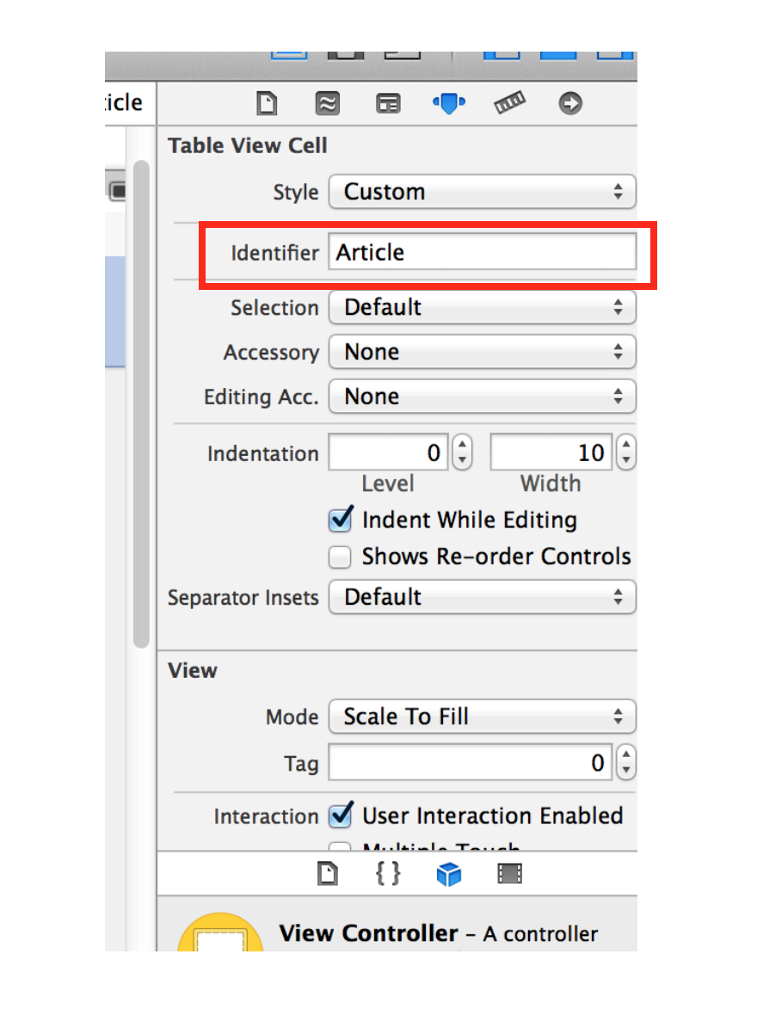Enable Shows Re-order Controls checkbox
Screen dimensions: 757x1034
(341, 557)
